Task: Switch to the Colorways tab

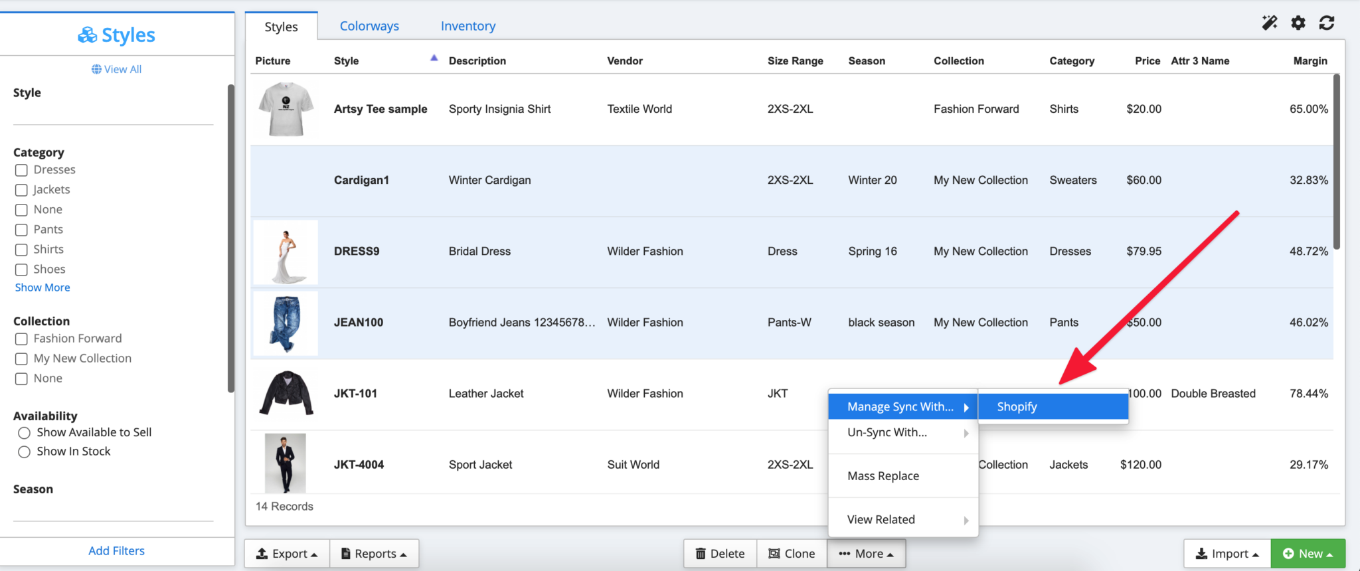Action: [x=369, y=26]
